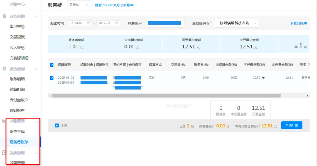
Task: Open 充转提明细 in sidebar
Action: point(19,58)
